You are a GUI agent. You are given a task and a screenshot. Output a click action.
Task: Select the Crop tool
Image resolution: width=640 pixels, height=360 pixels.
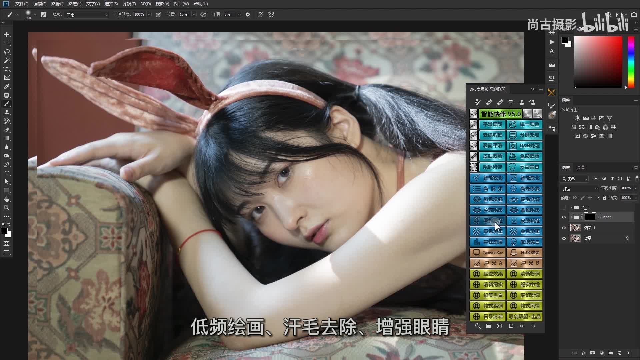click(7, 69)
